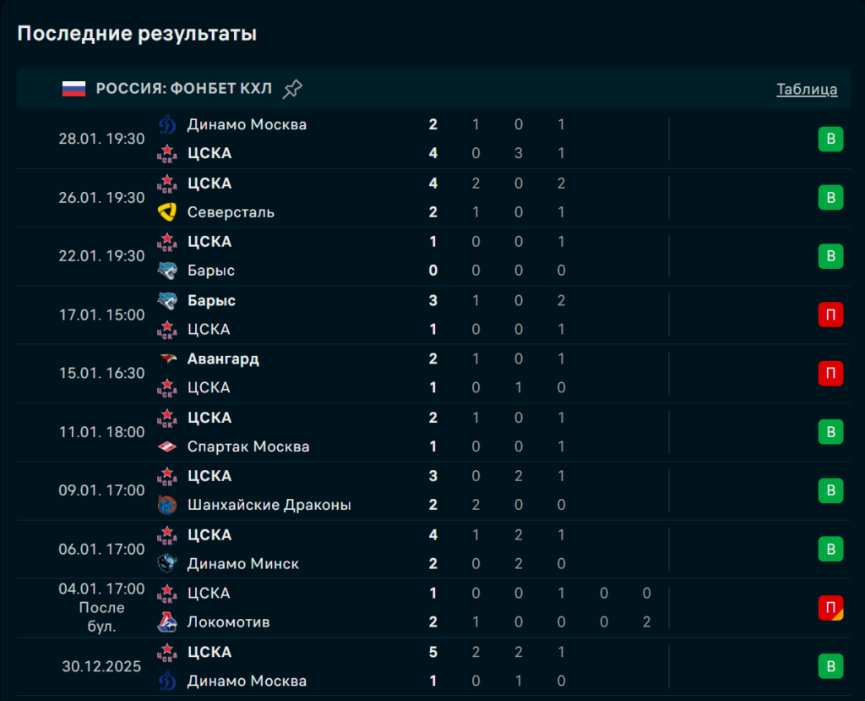
Task: Click Шанхайские Драконы team logo
Action: click(167, 505)
